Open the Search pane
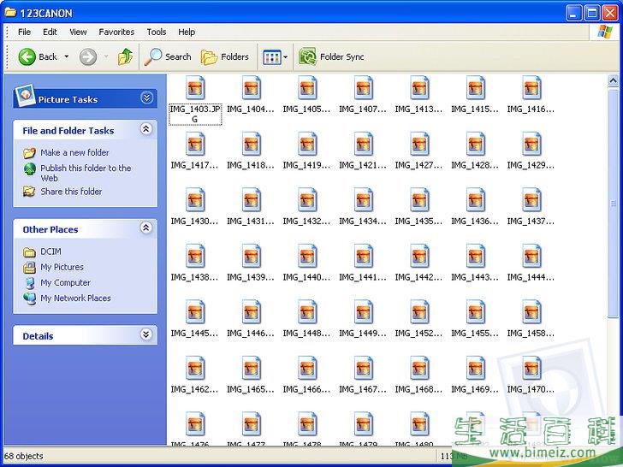This screenshot has height=467, width=623. tap(168, 57)
